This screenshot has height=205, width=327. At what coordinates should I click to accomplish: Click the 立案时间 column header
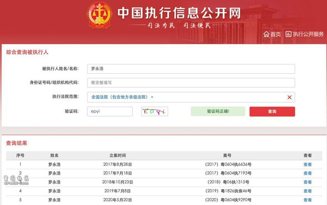coord(117,155)
